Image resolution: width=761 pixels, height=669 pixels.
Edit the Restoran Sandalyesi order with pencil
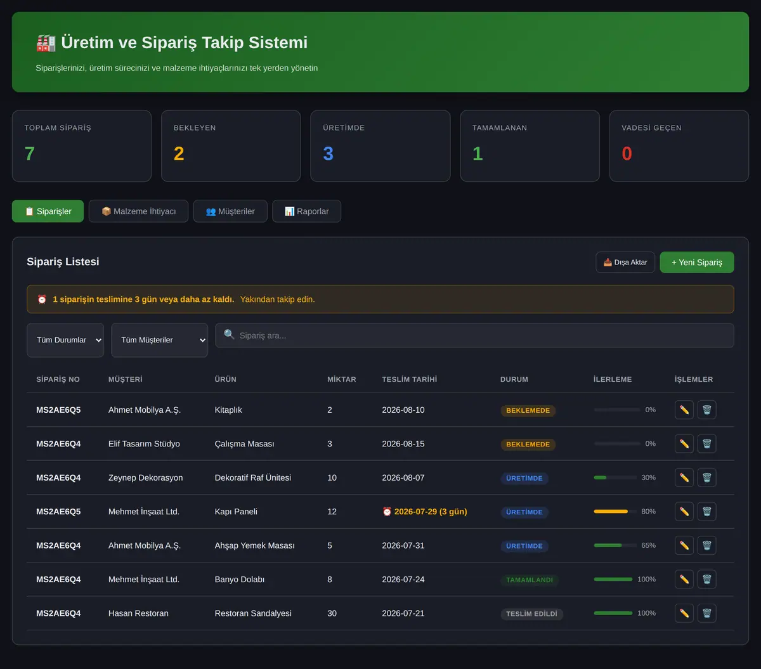(684, 613)
